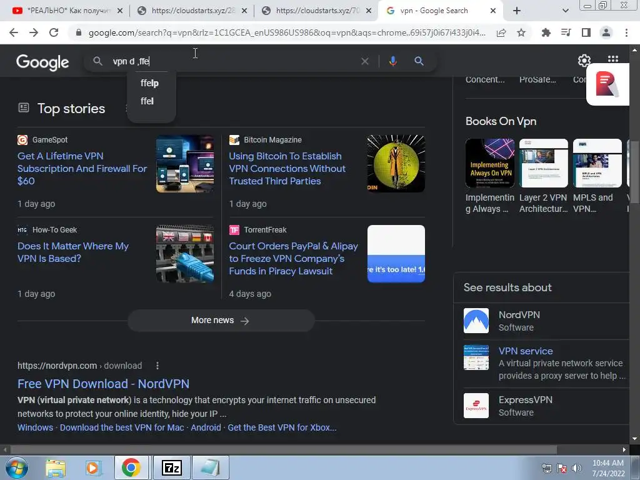Open media controls icon in toolbar
The height and width of the screenshot is (480, 640).
(x=566, y=32)
